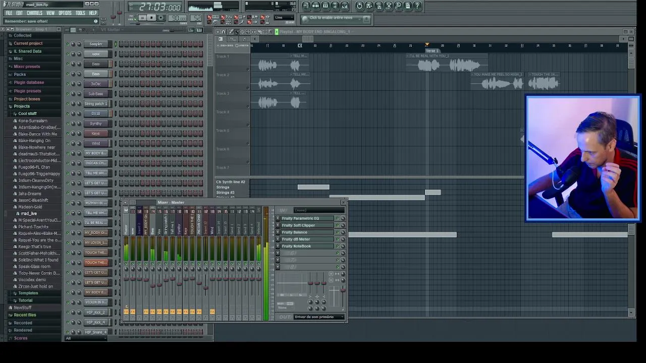Click the Save As new version icon
Viewport: 646px width, 363px height.
click(369, 6)
